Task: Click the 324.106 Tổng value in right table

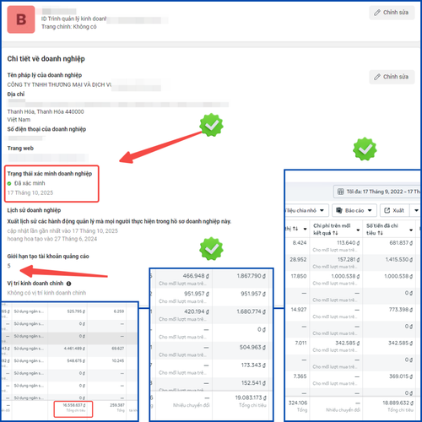Action: pyautogui.click(x=298, y=403)
